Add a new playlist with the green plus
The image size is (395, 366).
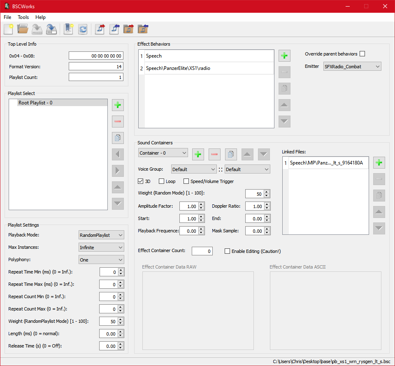(118, 105)
